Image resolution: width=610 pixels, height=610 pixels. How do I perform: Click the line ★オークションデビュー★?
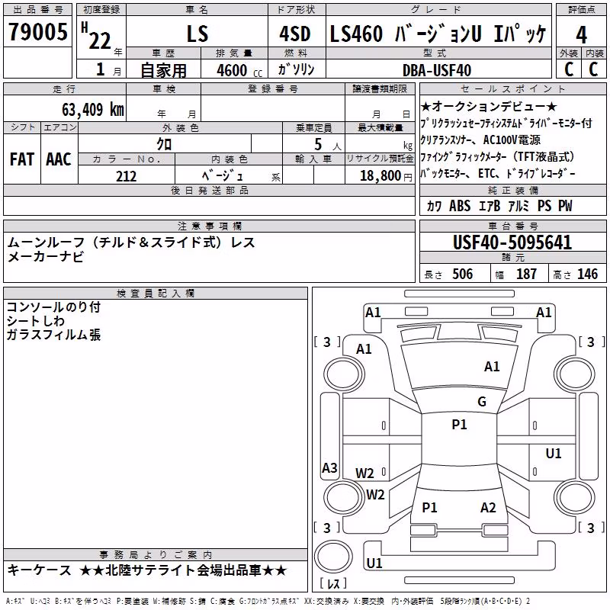(x=489, y=106)
